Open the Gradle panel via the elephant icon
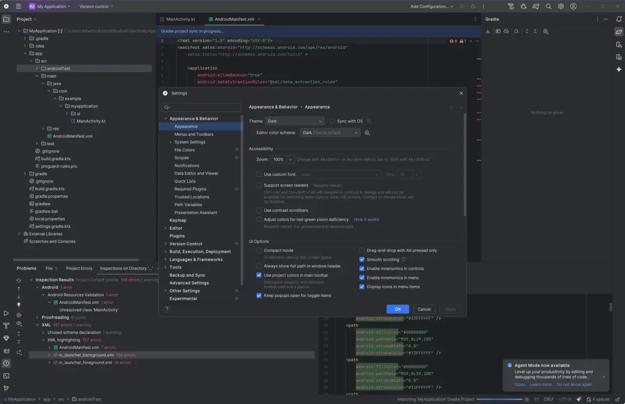Screen dimensions: 625x404 [619, 30]
